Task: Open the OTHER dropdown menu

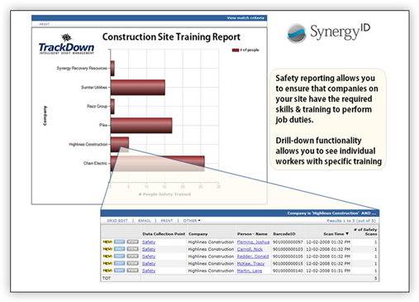Action: (x=192, y=221)
